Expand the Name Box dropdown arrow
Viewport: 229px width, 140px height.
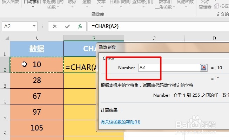[x=34, y=26]
